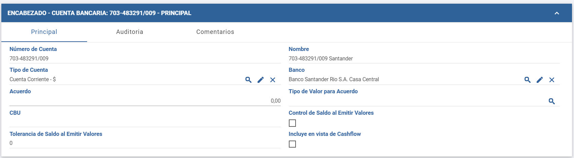Viewport: 574px width, 158px height.
Task: Open the Auditoria tab
Action: click(x=129, y=32)
